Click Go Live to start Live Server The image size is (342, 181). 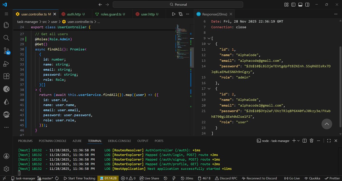[292, 178]
